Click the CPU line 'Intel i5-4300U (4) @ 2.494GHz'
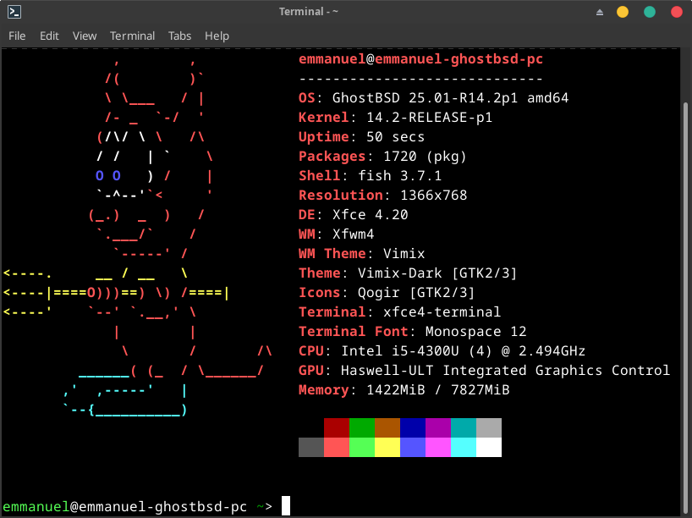Viewport: 692px width, 518px height. click(463, 351)
